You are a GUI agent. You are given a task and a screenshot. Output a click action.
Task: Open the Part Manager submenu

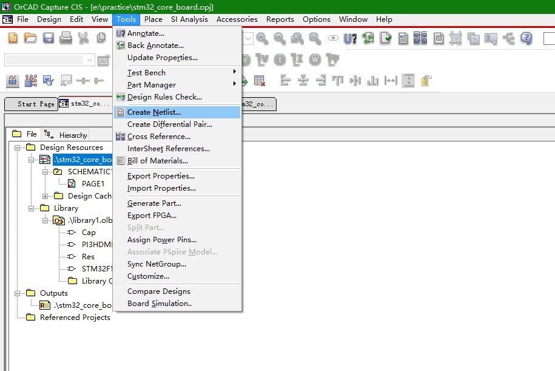click(x=177, y=84)
